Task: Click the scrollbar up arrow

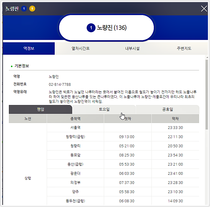Action: 207,57
